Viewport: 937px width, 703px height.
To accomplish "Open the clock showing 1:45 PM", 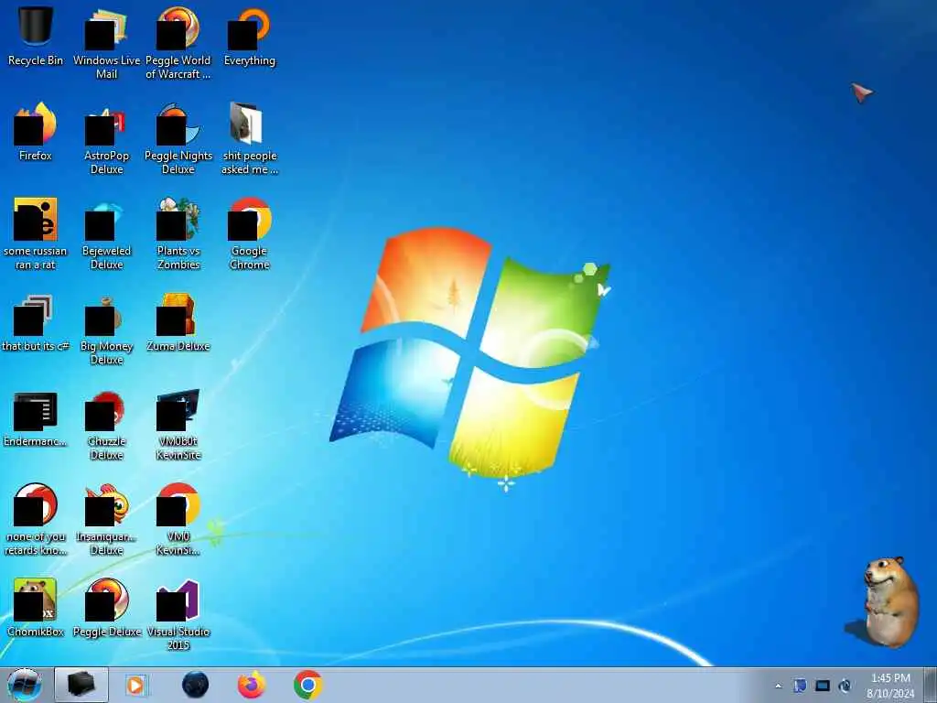I will click(x=890, y=686).
